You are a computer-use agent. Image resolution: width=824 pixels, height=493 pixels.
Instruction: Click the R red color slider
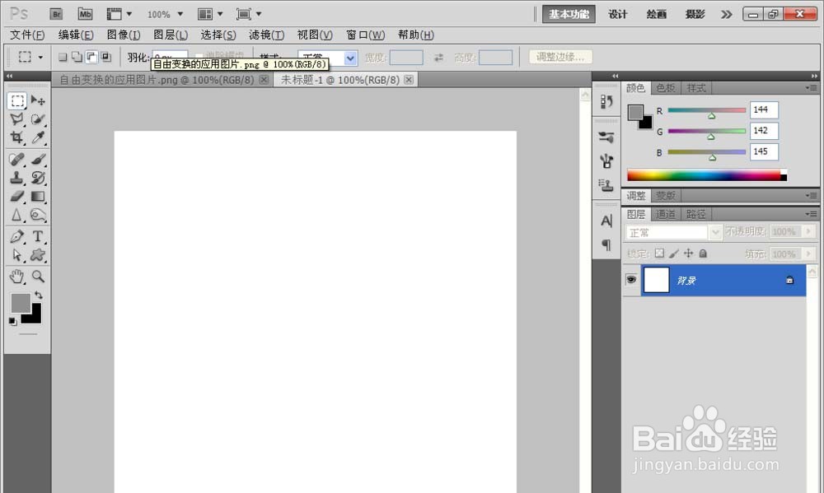click(707, 110)
